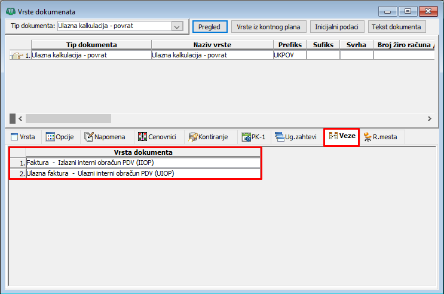Open the Vrsta tab
The height and width of the screenshot is (294, 444).
tap(23, 137)
